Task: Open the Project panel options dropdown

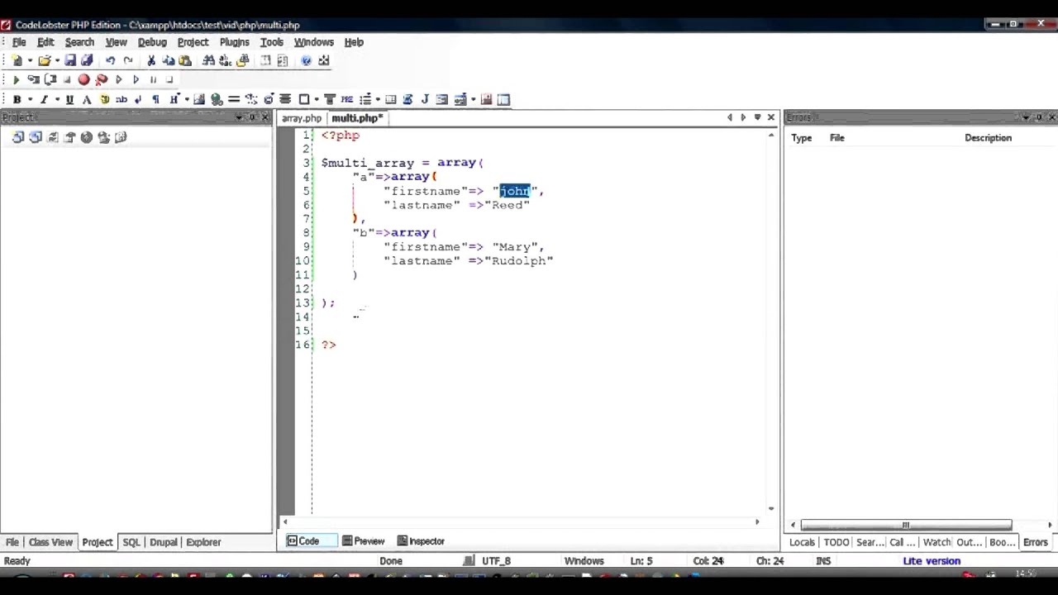Action: [239, 117]
